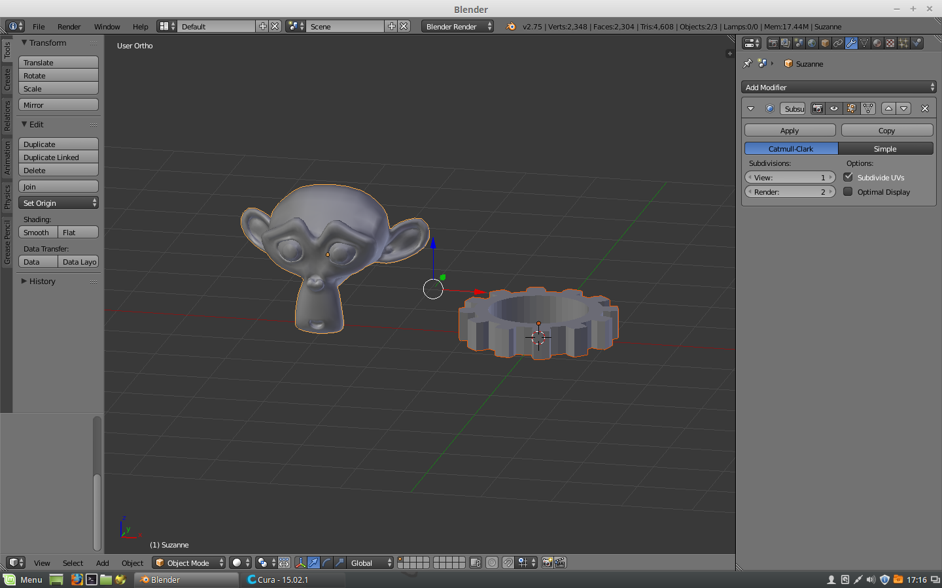Open the Constraints properties tab (chain icon)
942x588 pixels.
[838, 43]
